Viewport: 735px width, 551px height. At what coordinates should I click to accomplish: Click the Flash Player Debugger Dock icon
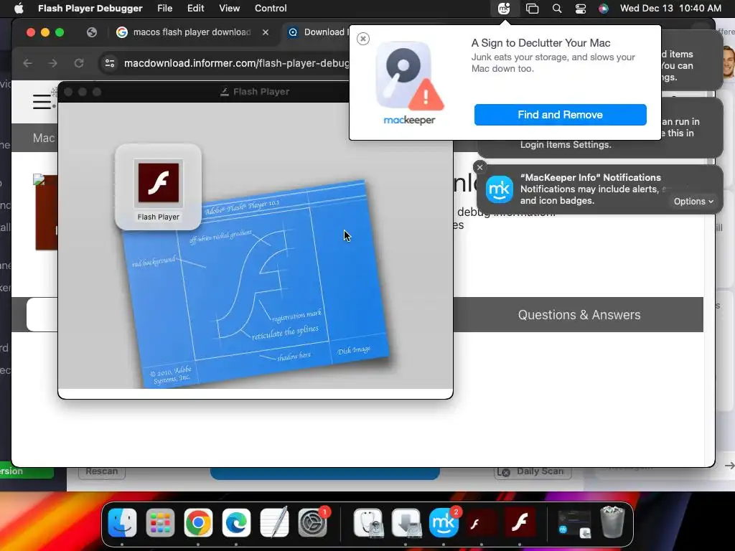point(520,523)
